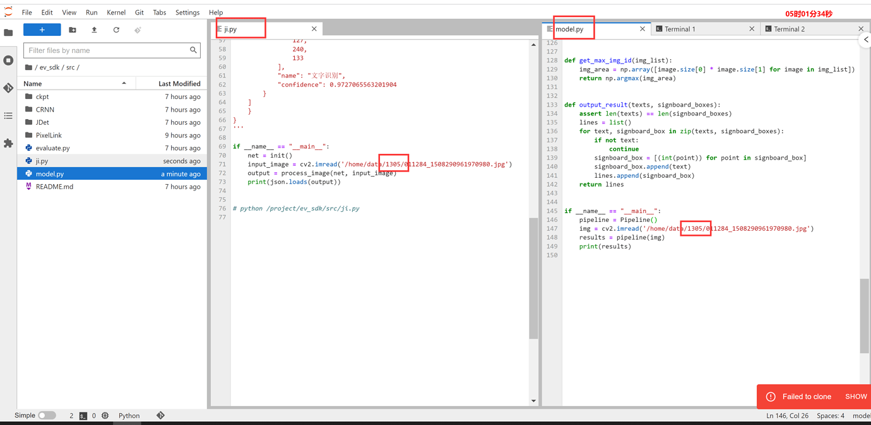
Task: Navigate to ev_sdk in breadcrumb
Action: coord(49,67)
